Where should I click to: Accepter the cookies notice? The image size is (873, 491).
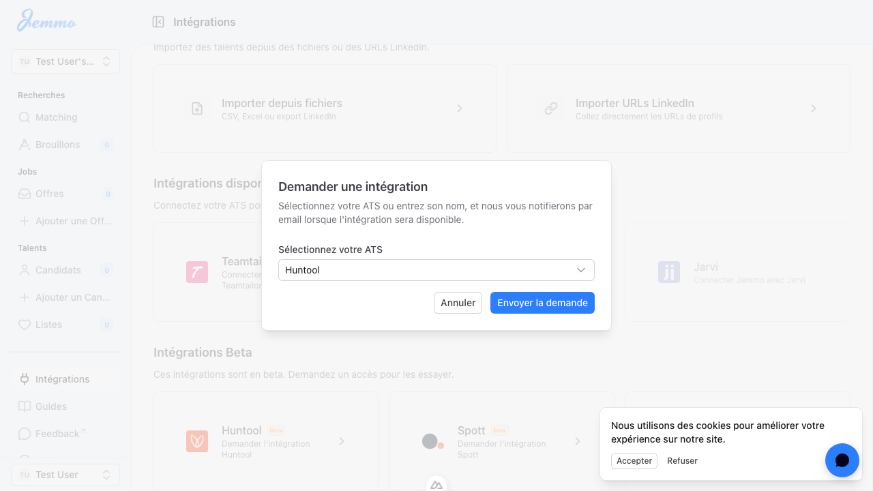(x=634, y=460)
